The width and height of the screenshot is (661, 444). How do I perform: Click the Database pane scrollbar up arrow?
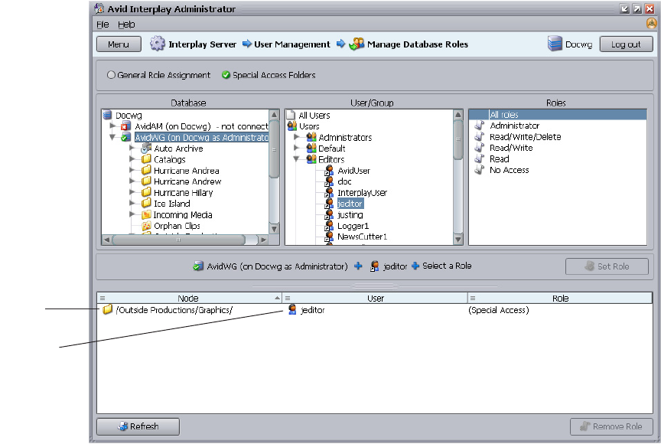[274, 115]
